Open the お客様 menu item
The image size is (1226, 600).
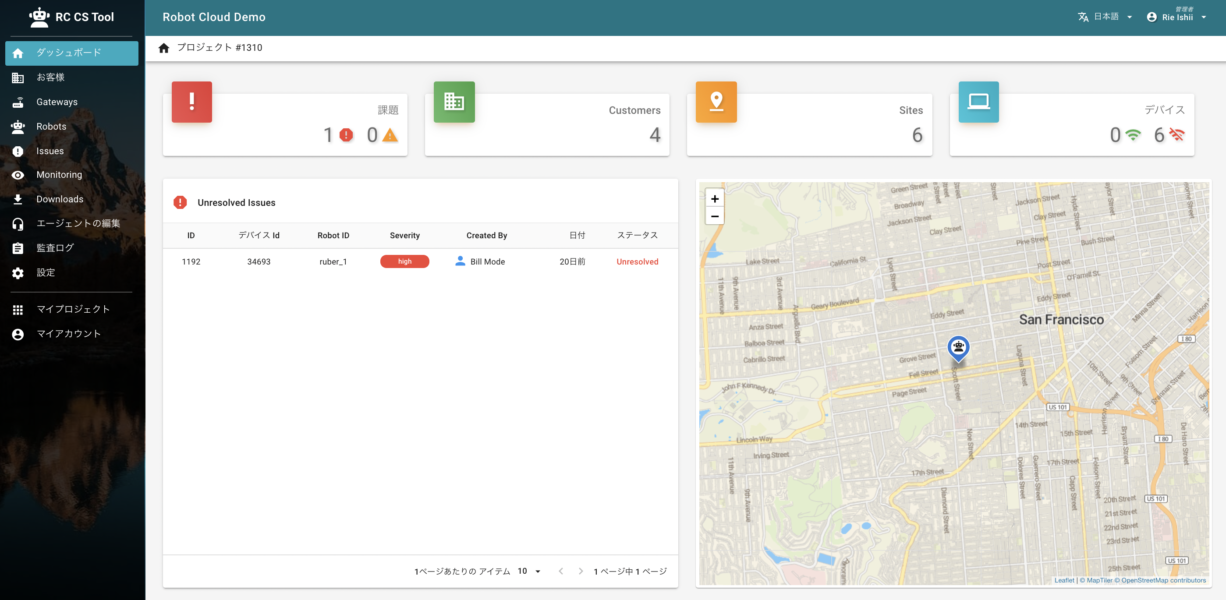coord(72,78)
